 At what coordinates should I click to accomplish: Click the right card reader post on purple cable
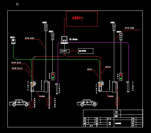click(x=128, y=87)
